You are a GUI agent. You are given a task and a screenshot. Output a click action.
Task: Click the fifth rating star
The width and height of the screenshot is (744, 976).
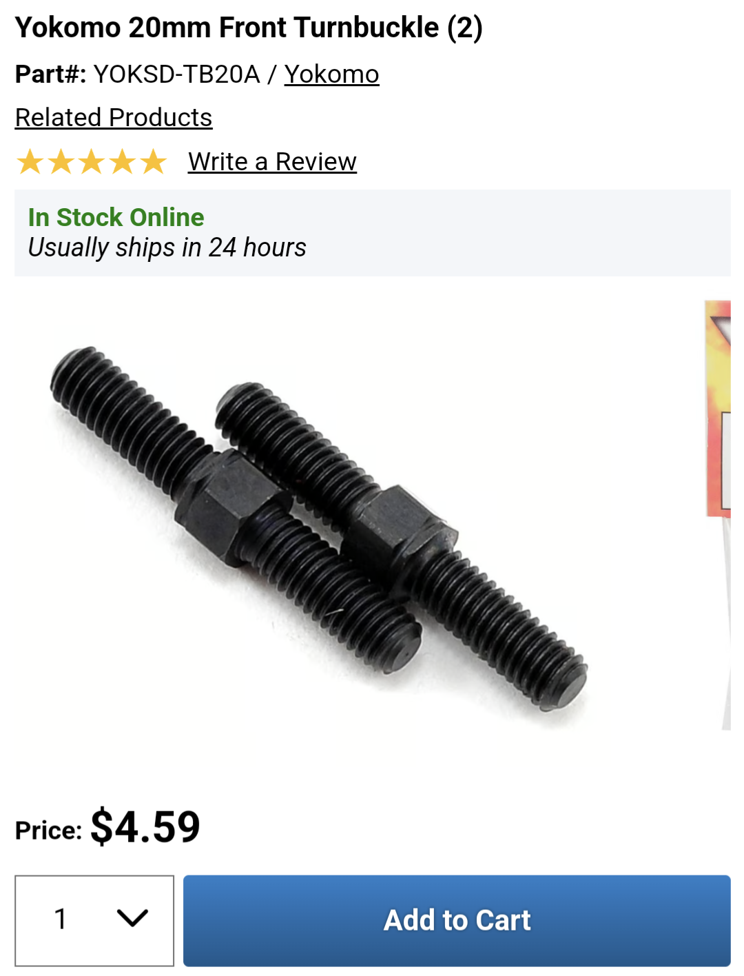click(153, 162)
